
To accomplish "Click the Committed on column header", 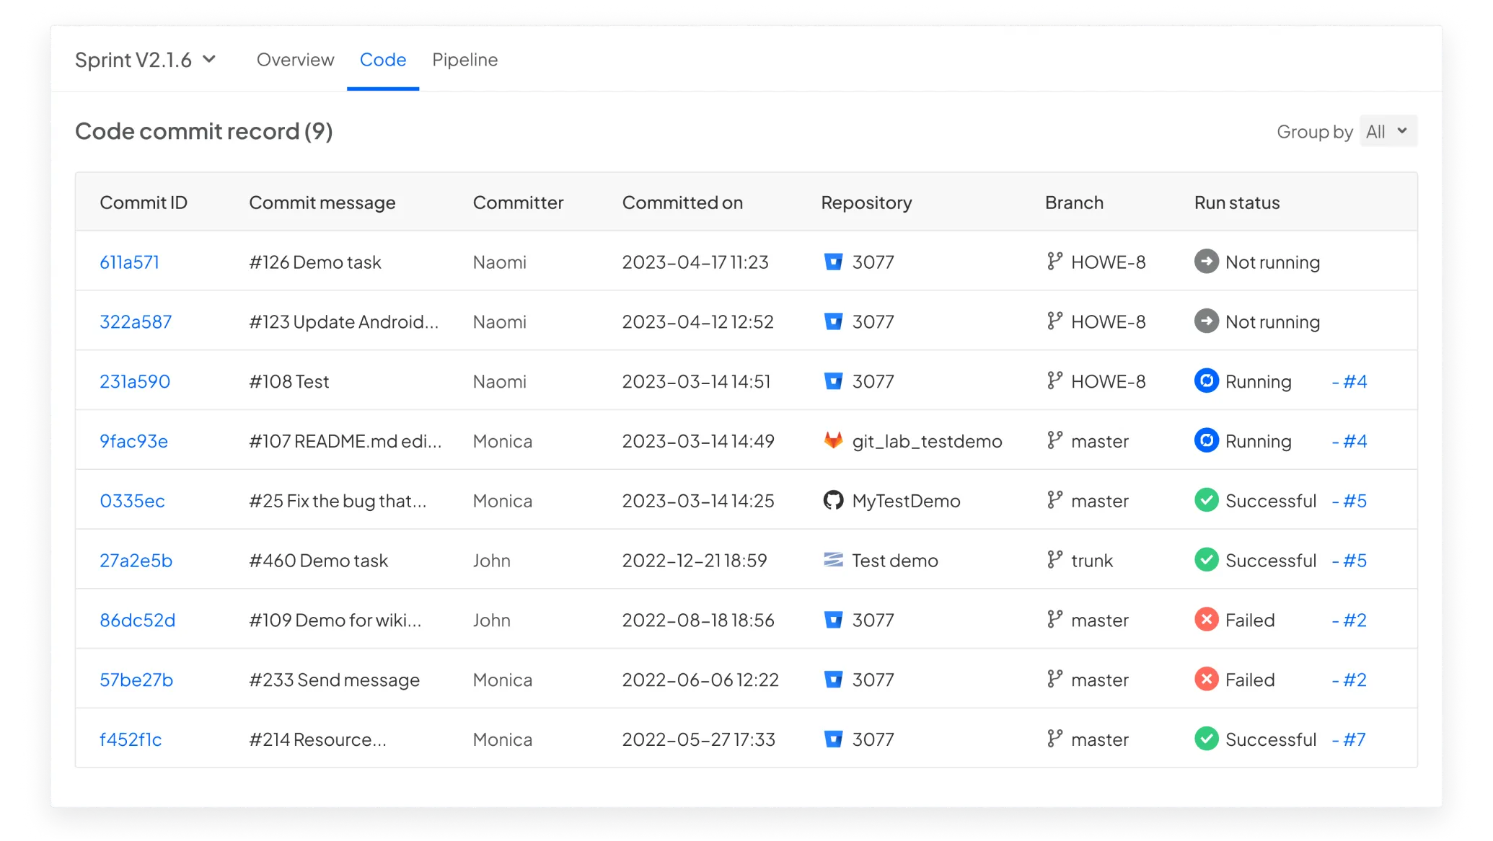I will 682,203.
